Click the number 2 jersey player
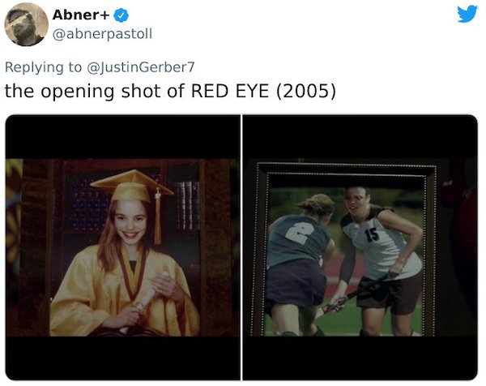This screenshot has height=386, width=486. coord(297,265)
